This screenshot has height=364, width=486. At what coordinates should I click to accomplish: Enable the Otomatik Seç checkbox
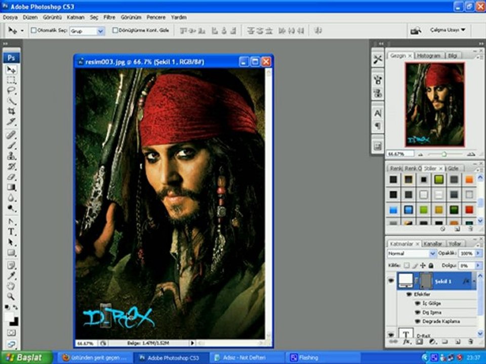click(x=34, y=30)
